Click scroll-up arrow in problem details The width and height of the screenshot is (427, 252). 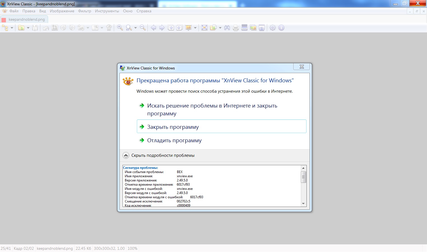click(x=303, y=168)
